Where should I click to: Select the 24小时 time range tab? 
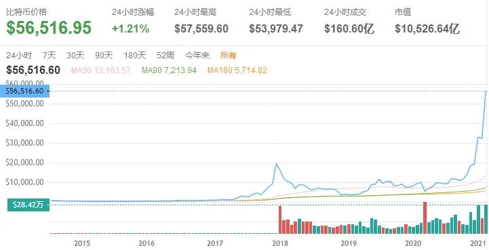click(x=19, y=56)
